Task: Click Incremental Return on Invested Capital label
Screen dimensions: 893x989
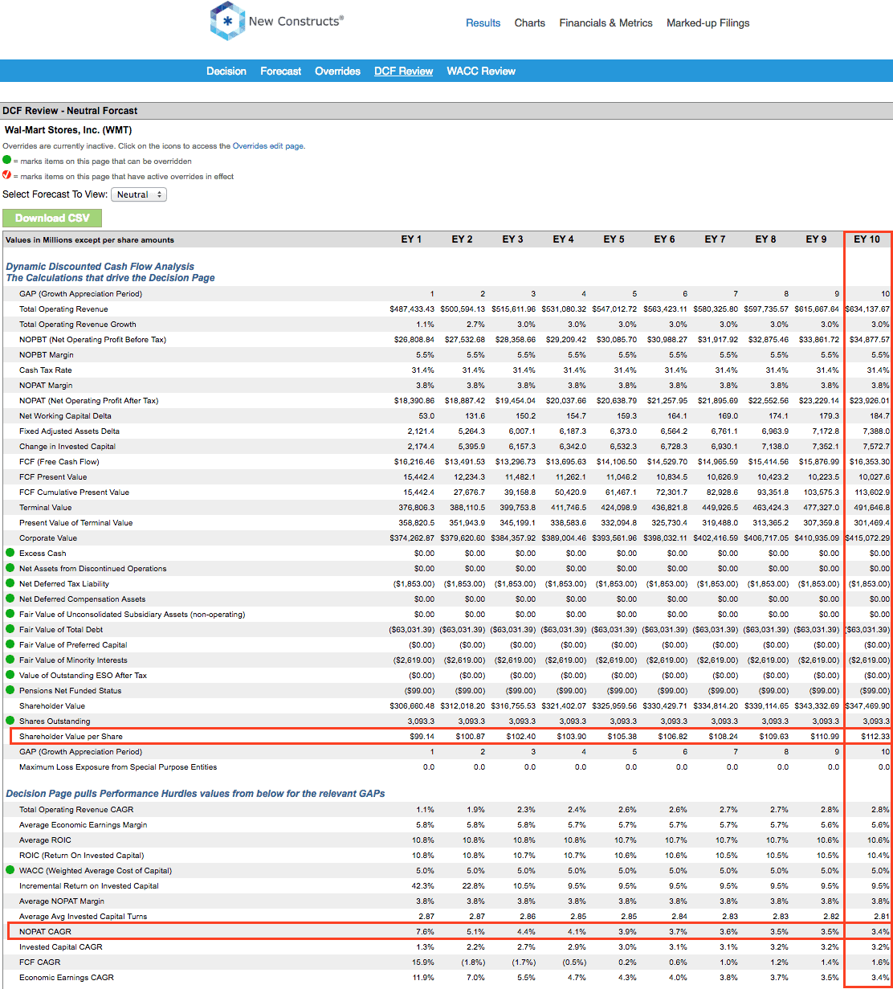Action: (89, 886)
